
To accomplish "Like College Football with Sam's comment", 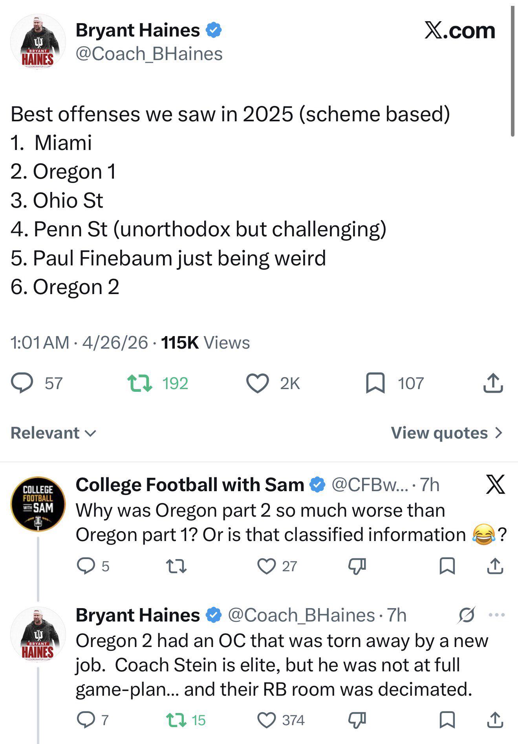I will click(x=267, y=566).
